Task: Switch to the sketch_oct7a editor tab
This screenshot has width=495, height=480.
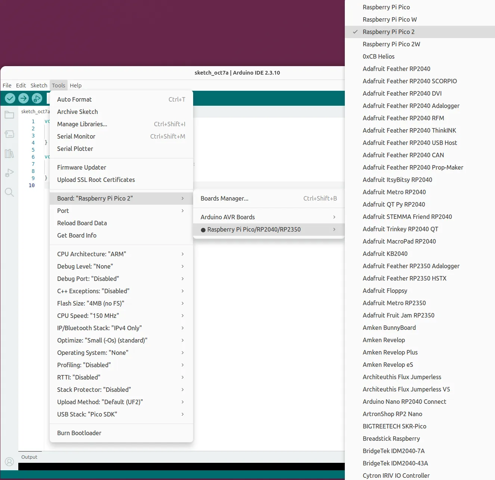Action: pos(35,111)
